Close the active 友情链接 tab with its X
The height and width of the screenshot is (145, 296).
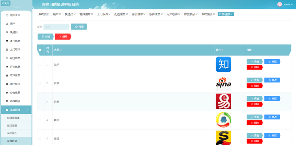click(231, 14)
